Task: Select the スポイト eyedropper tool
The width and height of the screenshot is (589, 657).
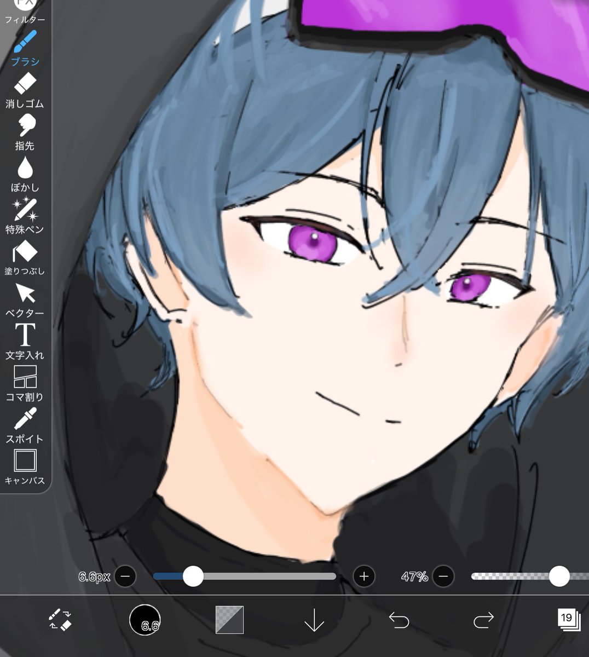Action: pos(25,425)
